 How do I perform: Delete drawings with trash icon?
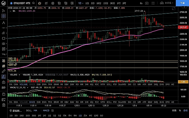(x=3, y=105)
